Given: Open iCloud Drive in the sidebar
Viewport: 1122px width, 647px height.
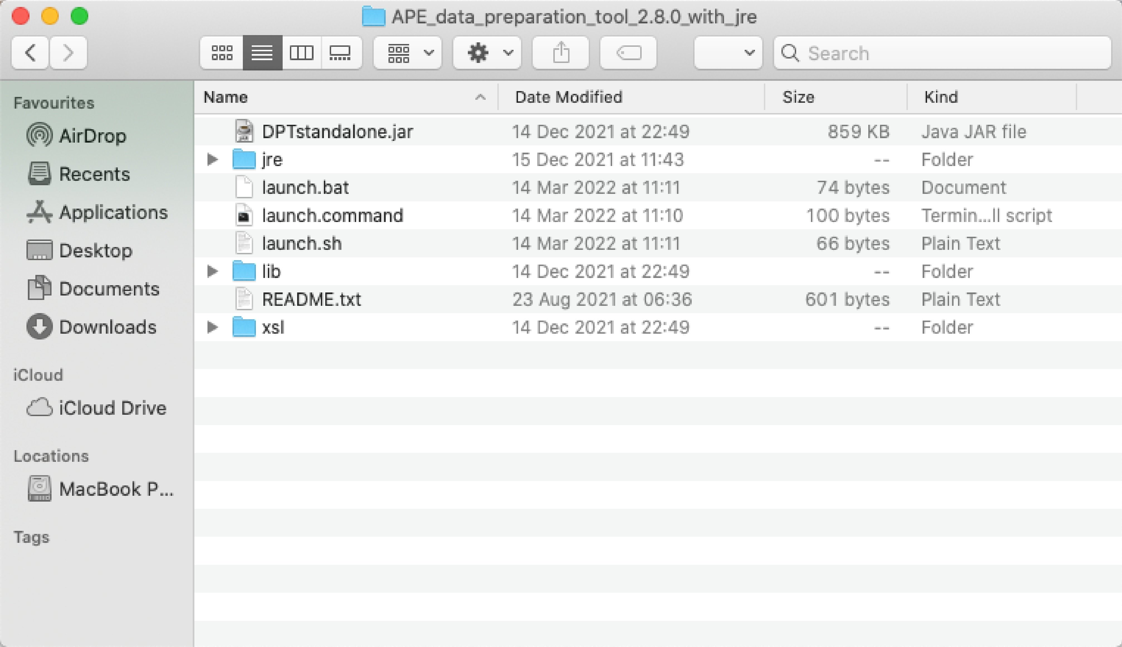Looking at the screenshot, I should coord(96,407).
